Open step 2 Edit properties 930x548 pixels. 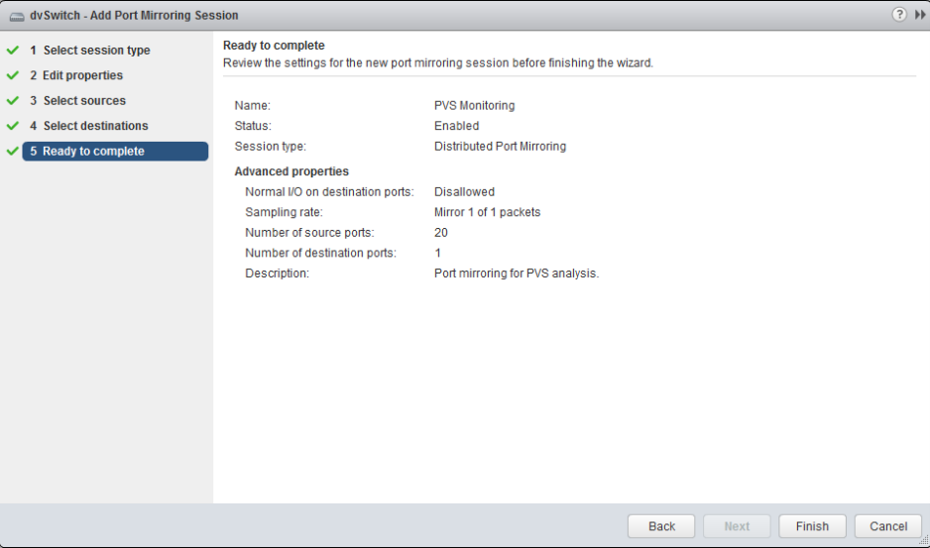pyautogui.click(x=82, y=75)
